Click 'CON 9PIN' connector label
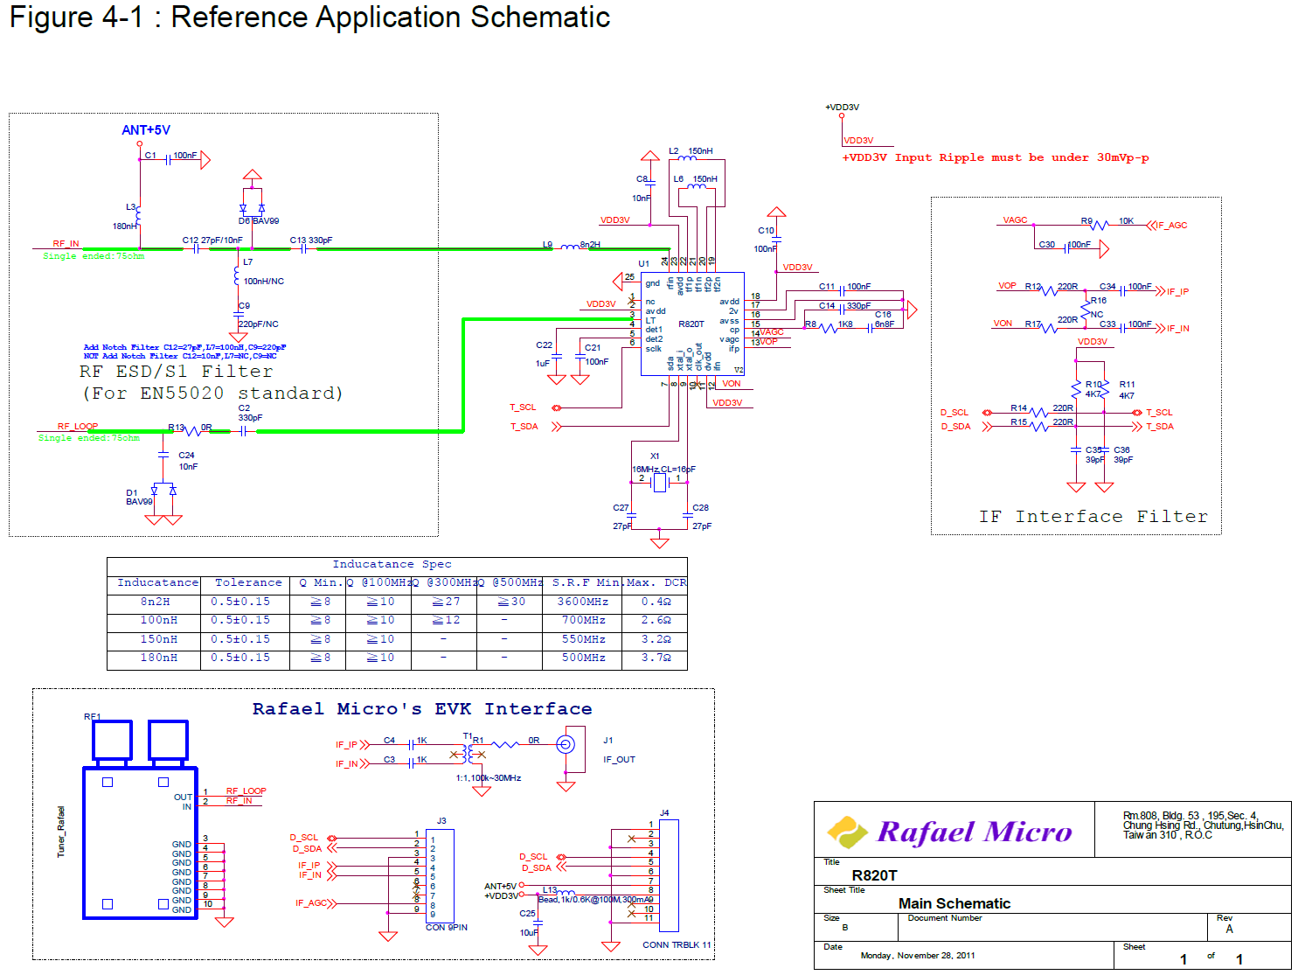1305x975 pixels. (x=447, y=928)
